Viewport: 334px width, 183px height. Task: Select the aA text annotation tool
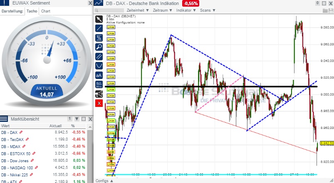[99, 75]
